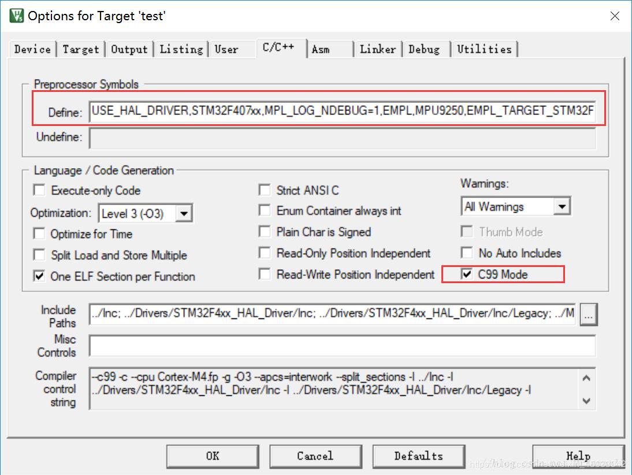Expand the Warnings dropdown list
Image resolution: width=632 pixels, height=475 pixels.
pyautogui.click(x=562, y=206)
